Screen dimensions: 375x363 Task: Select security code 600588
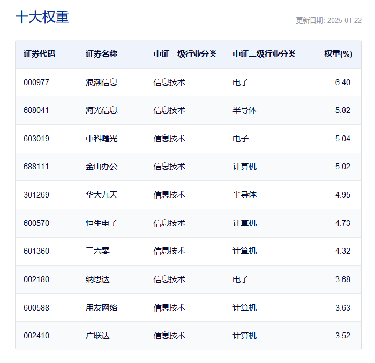[x=36, y=308]
